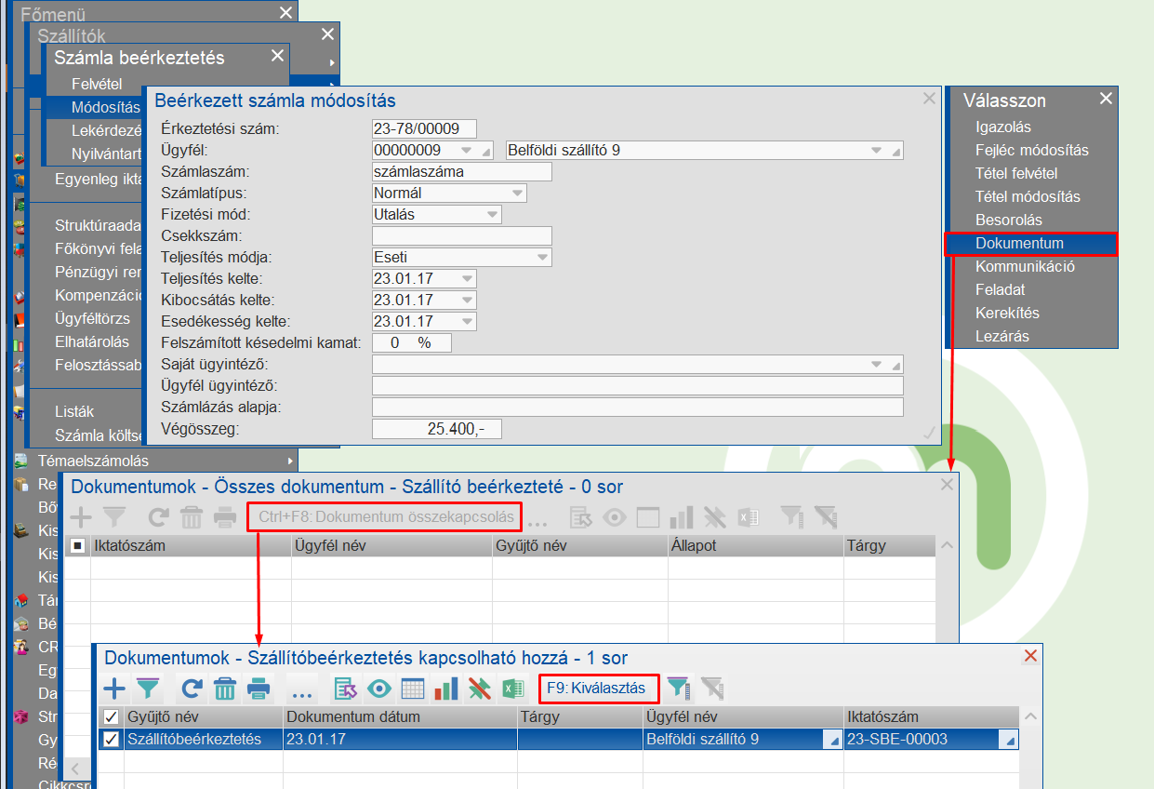Click Ctrl+F8: Dokumentum összekapcsolás button
Image resolution: width=1154 pixels, height=789 pixels.
point(385,516)
